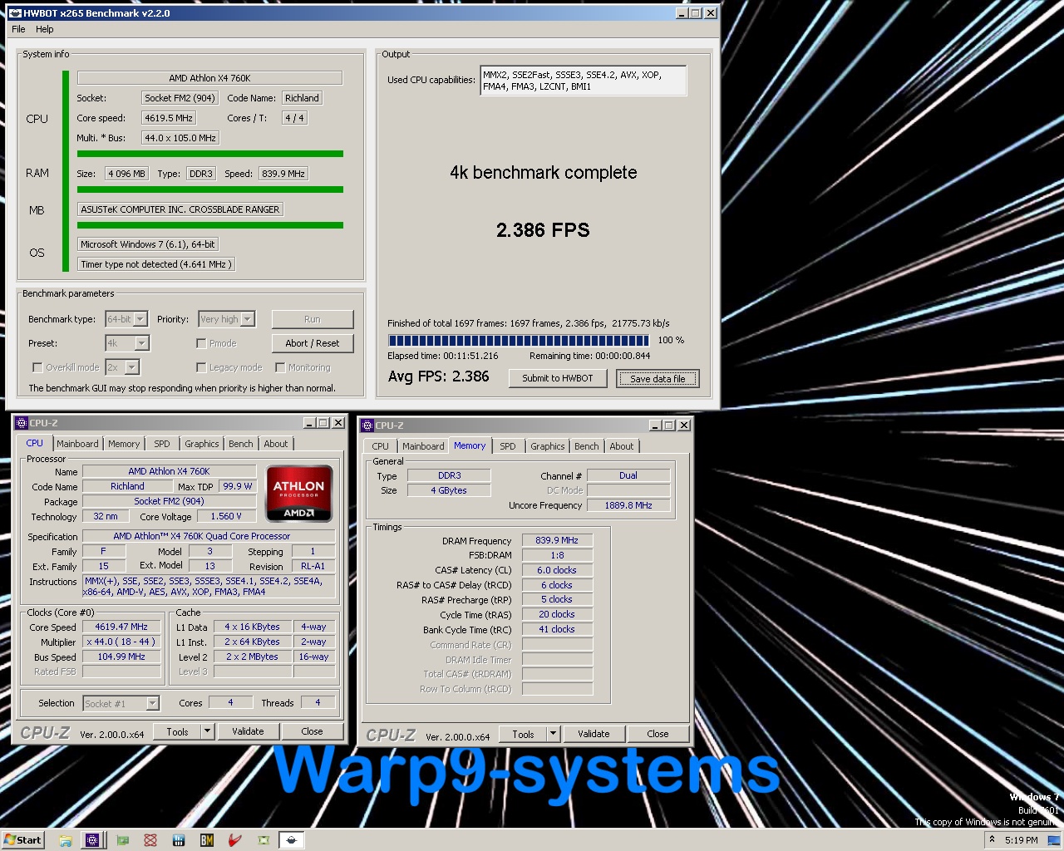The width and height of the screenshot is (1064, 851).
Task: Click the Save data file button
Action: (658, 379)
